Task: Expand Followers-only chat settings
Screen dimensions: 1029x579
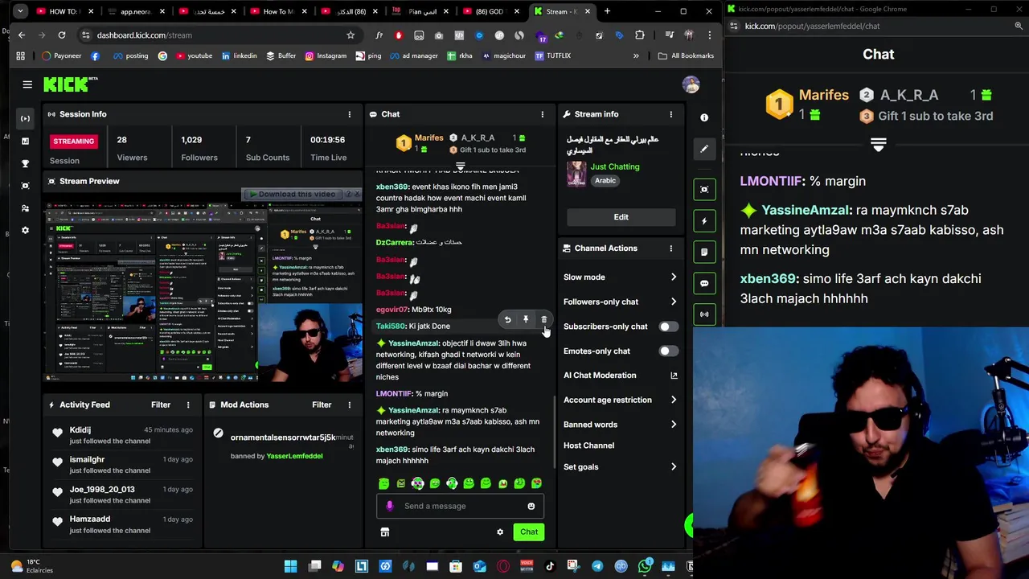Action: click(621, 302)
